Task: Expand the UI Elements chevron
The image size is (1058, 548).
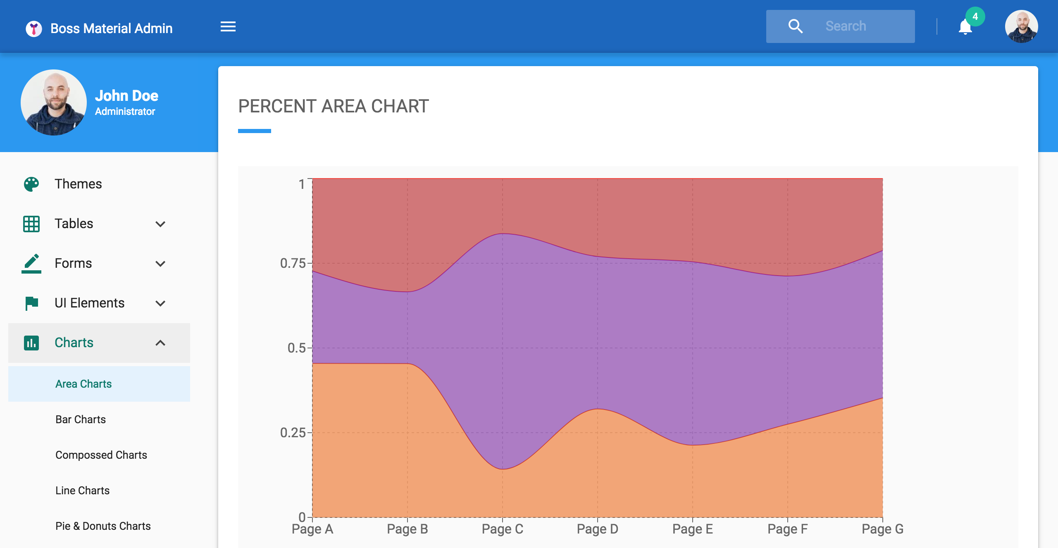Action: pos(160,303)
